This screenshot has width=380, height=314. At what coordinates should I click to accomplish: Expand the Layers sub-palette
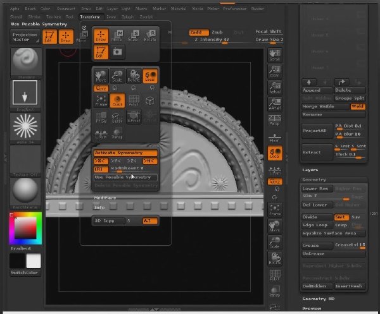[x=310, y=170]
